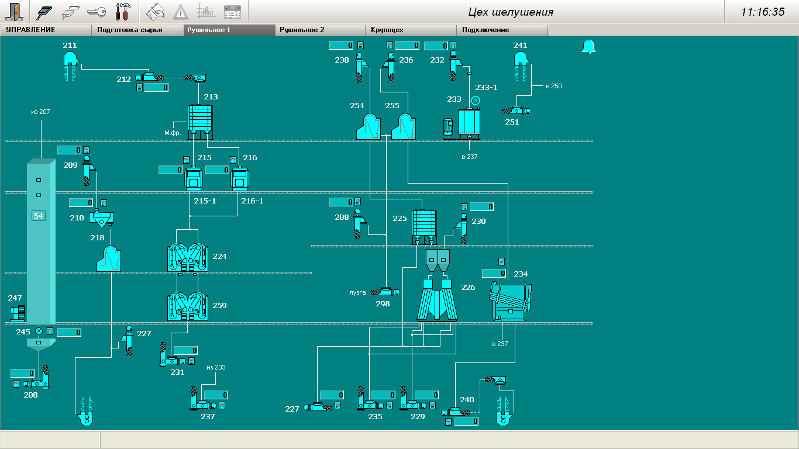The image size is (799, 449).
Task: Click the exit door icon
Action: coord(15,11)
